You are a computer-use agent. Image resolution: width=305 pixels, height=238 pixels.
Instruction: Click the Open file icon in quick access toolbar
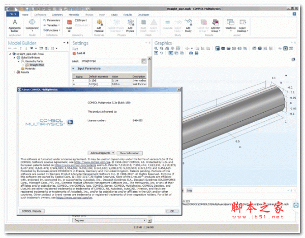pos(21,9)
